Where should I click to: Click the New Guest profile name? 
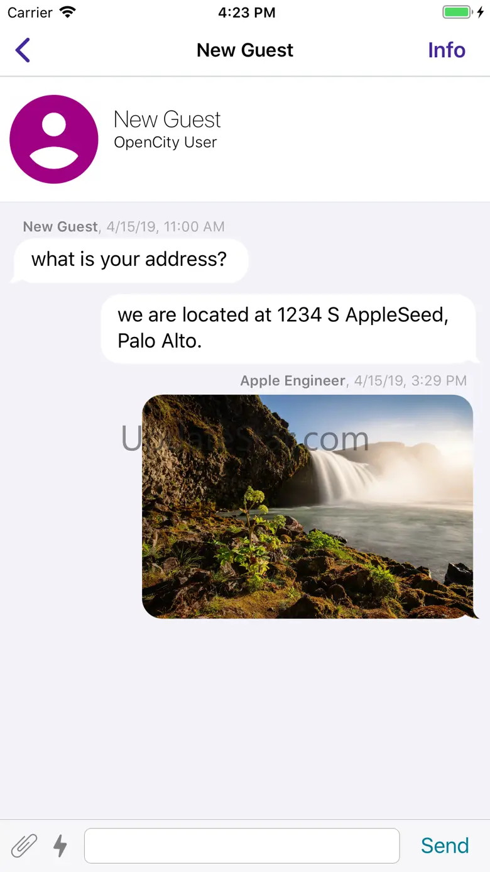point(167,119)
